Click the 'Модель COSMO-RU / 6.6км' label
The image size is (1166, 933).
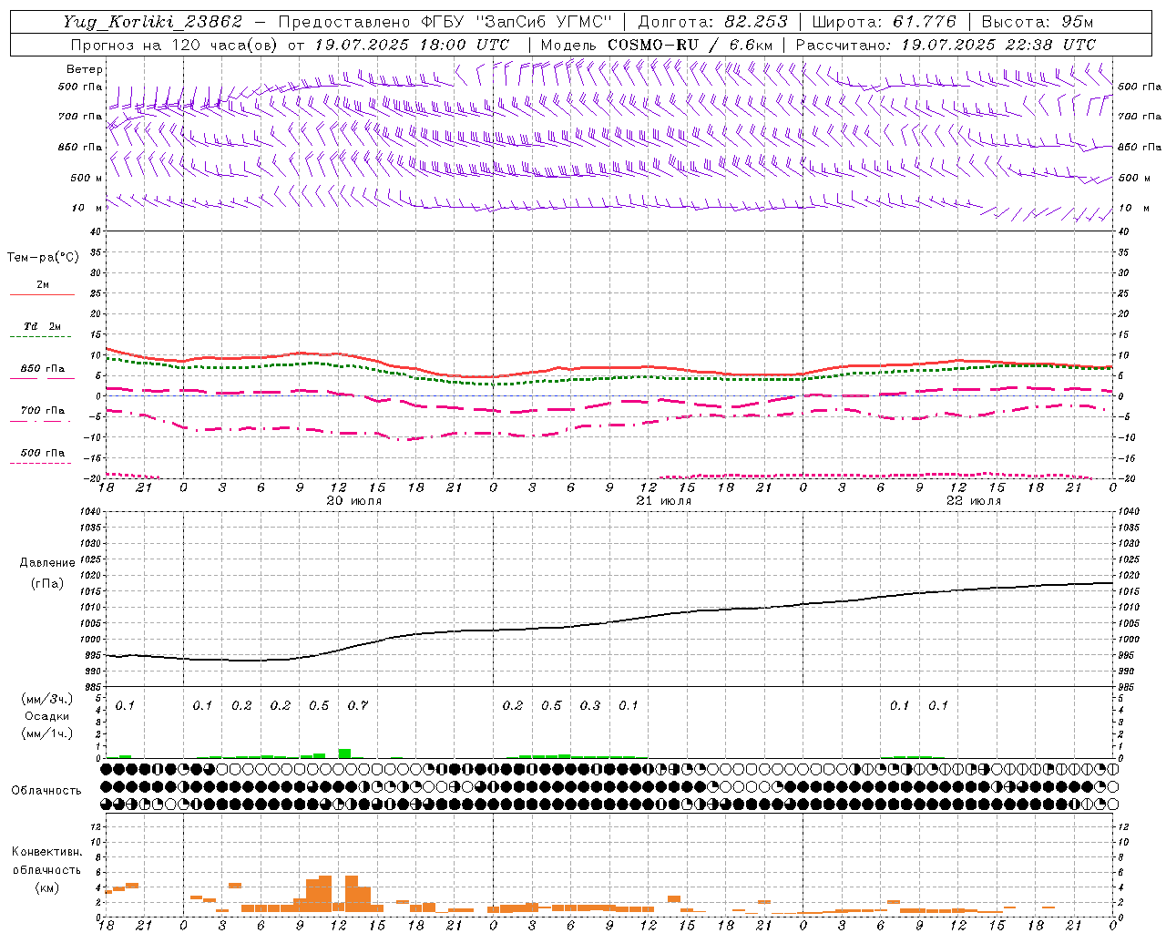point(657,45)
